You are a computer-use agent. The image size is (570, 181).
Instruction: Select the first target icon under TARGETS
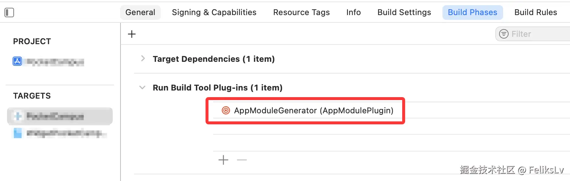pyautogui.click(x=17, y=117)
